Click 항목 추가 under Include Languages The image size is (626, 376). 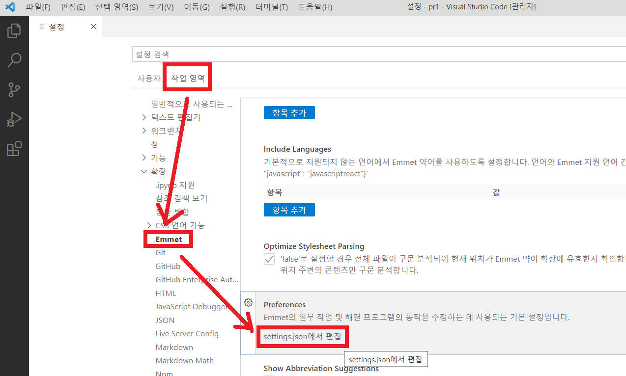pyautogui.click(x=289, y=210)
